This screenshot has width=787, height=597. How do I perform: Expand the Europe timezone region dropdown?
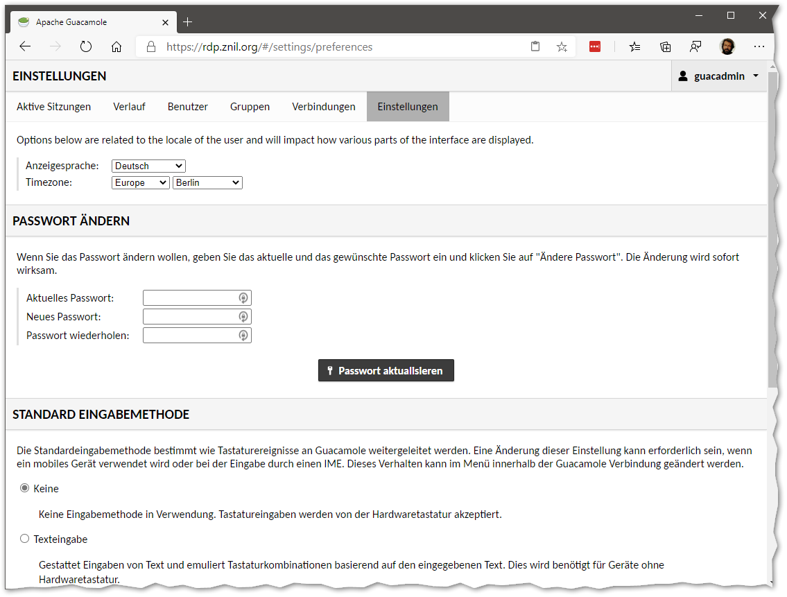coord(140,182)
